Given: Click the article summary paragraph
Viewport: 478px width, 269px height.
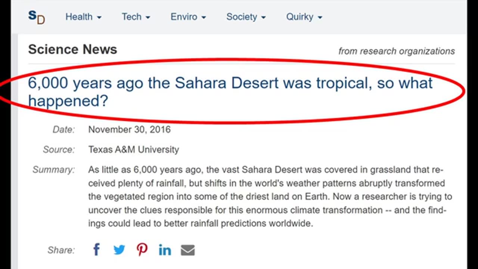Looking at the screenshot, I should point(270,197).
